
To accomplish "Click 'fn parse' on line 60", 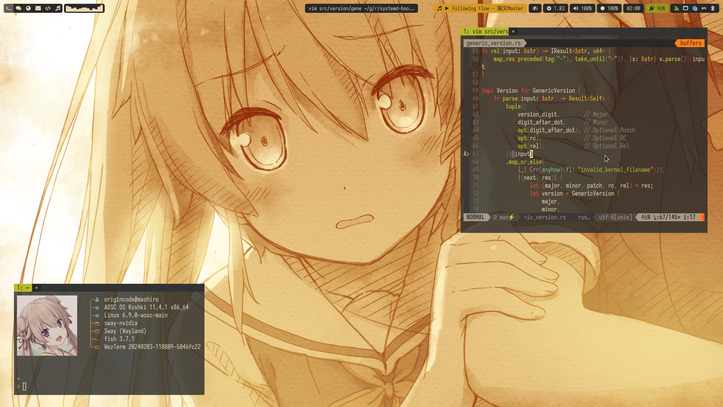I will [x=505, y=99].
